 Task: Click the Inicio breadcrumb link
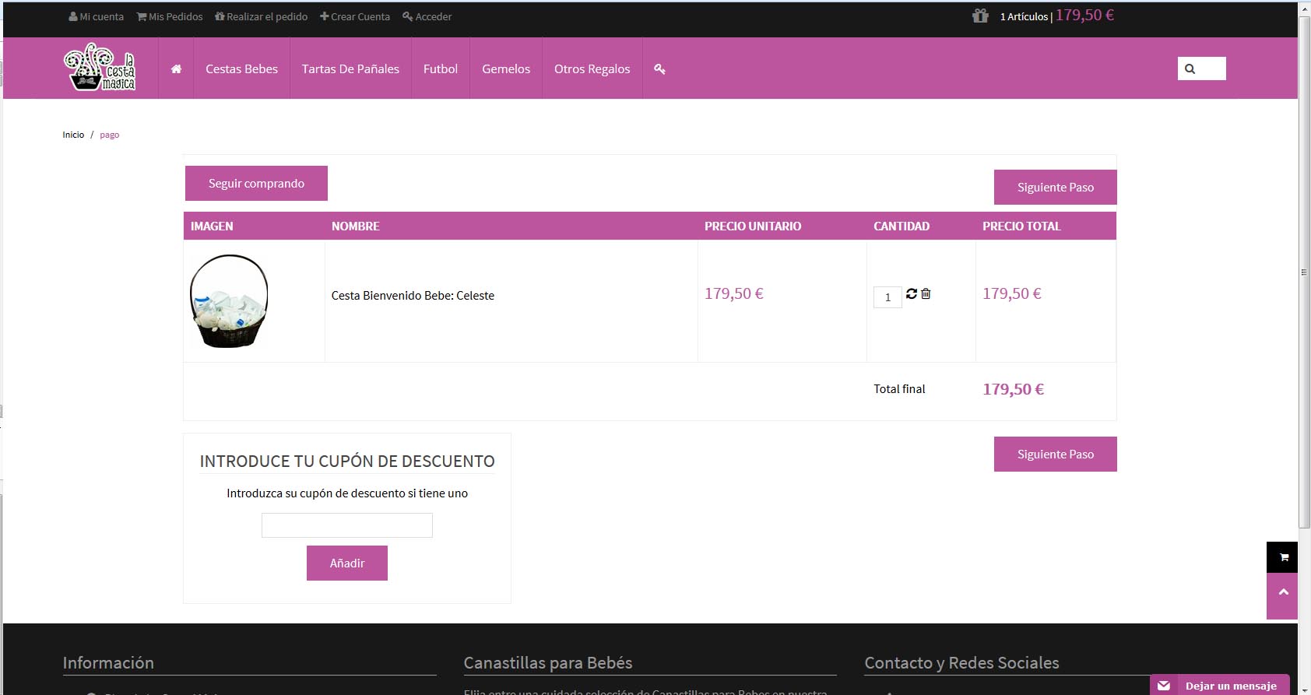pos(73,135)
